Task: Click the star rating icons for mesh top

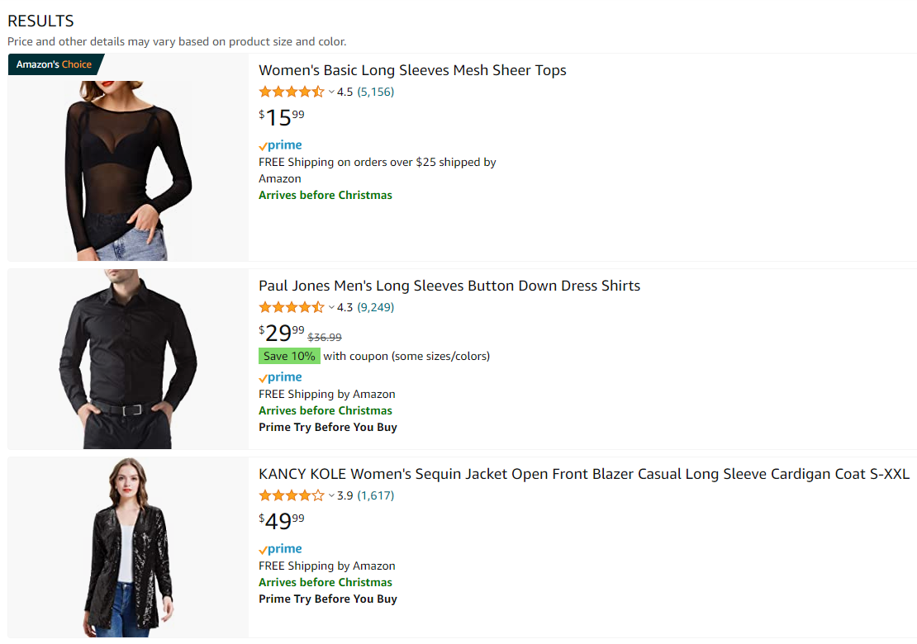Action: [x=292, y=92]
